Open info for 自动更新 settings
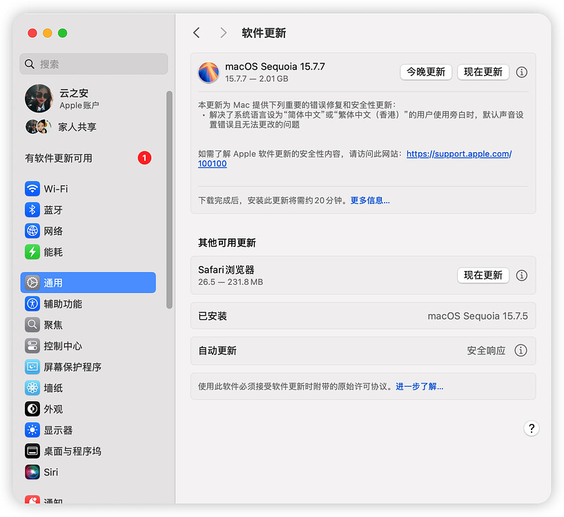Viewport: 564px width, 517px height. tap(521, 350)
